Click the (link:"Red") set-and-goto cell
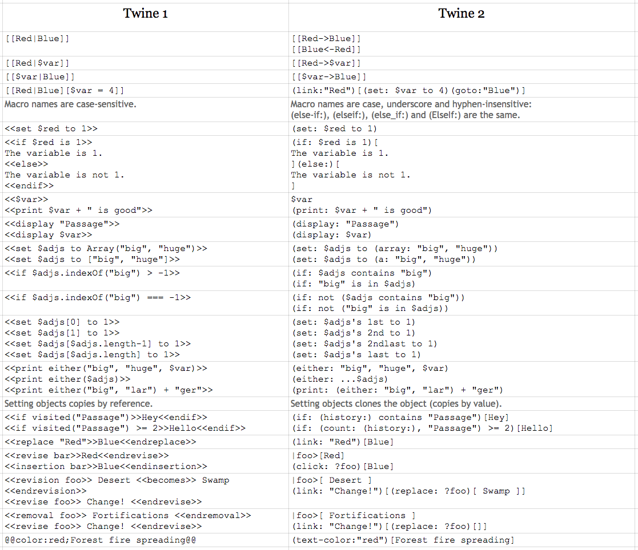638x550 pixels. pyautogui.click(x=408, y=91)
